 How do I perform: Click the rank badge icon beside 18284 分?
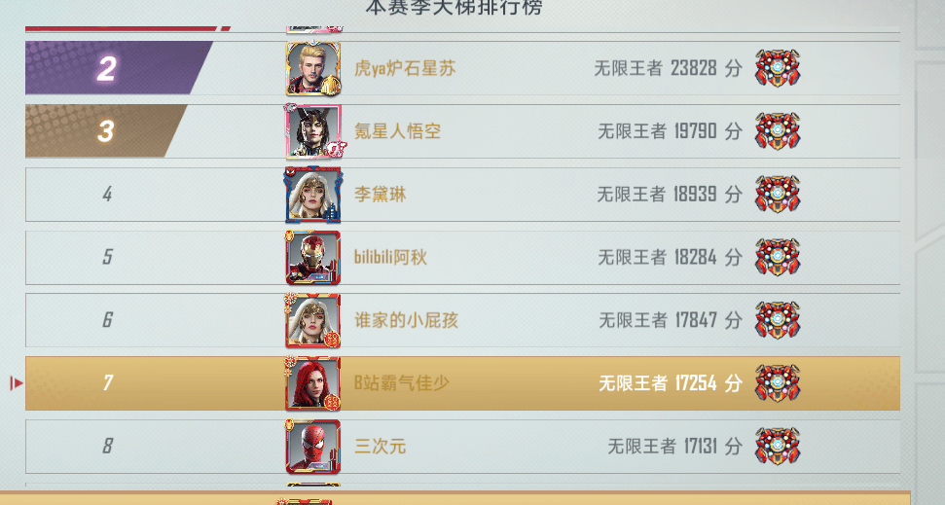click(778, 257)
